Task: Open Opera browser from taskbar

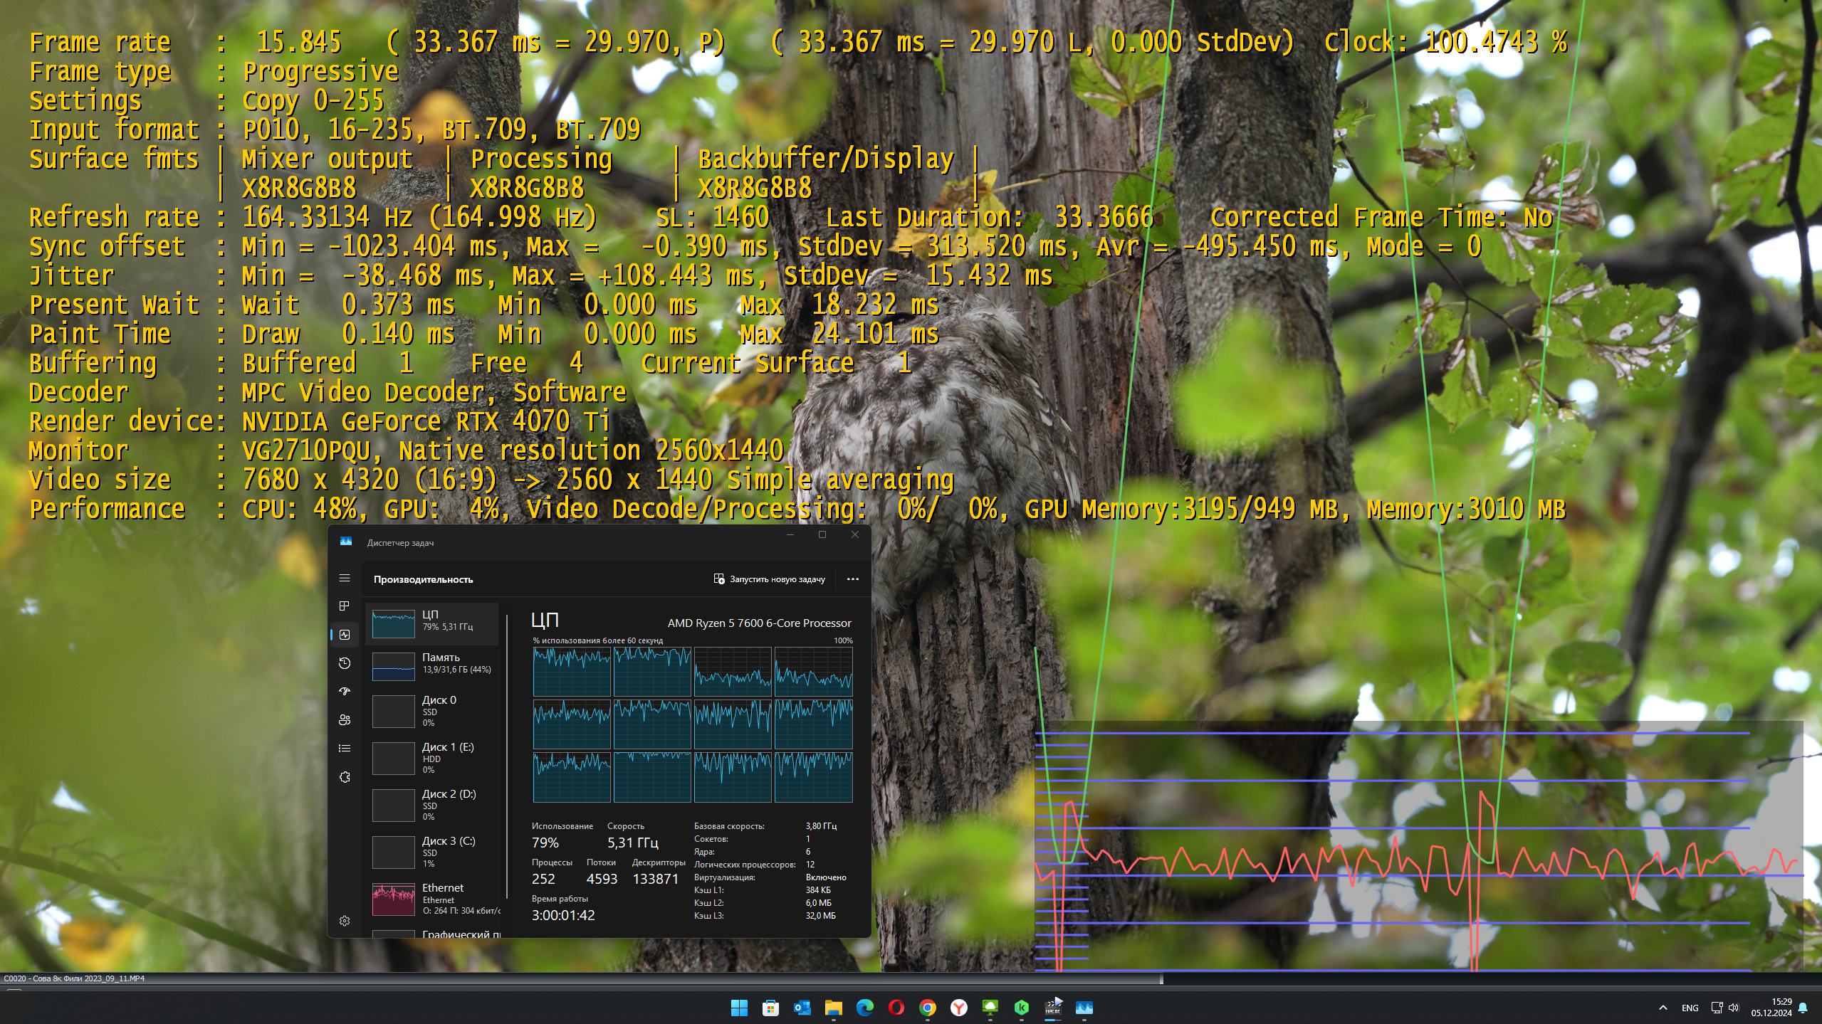Action: pos(896,1007)
